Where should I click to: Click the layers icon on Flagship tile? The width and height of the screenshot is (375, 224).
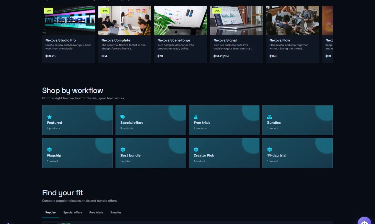pos(49,149)
